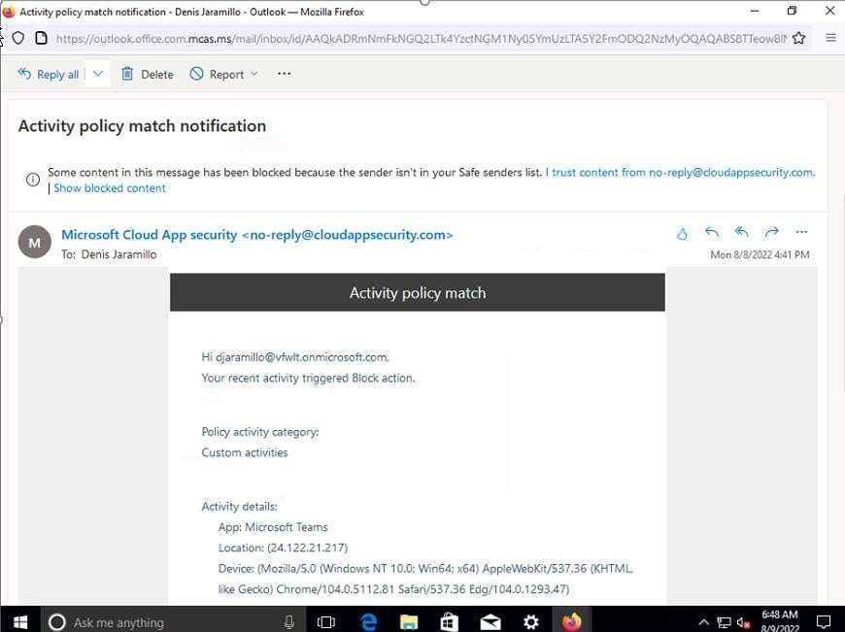Screen dimensions: 845x632
Task: Restore down the Firefox window
Action: pos(792,11)
